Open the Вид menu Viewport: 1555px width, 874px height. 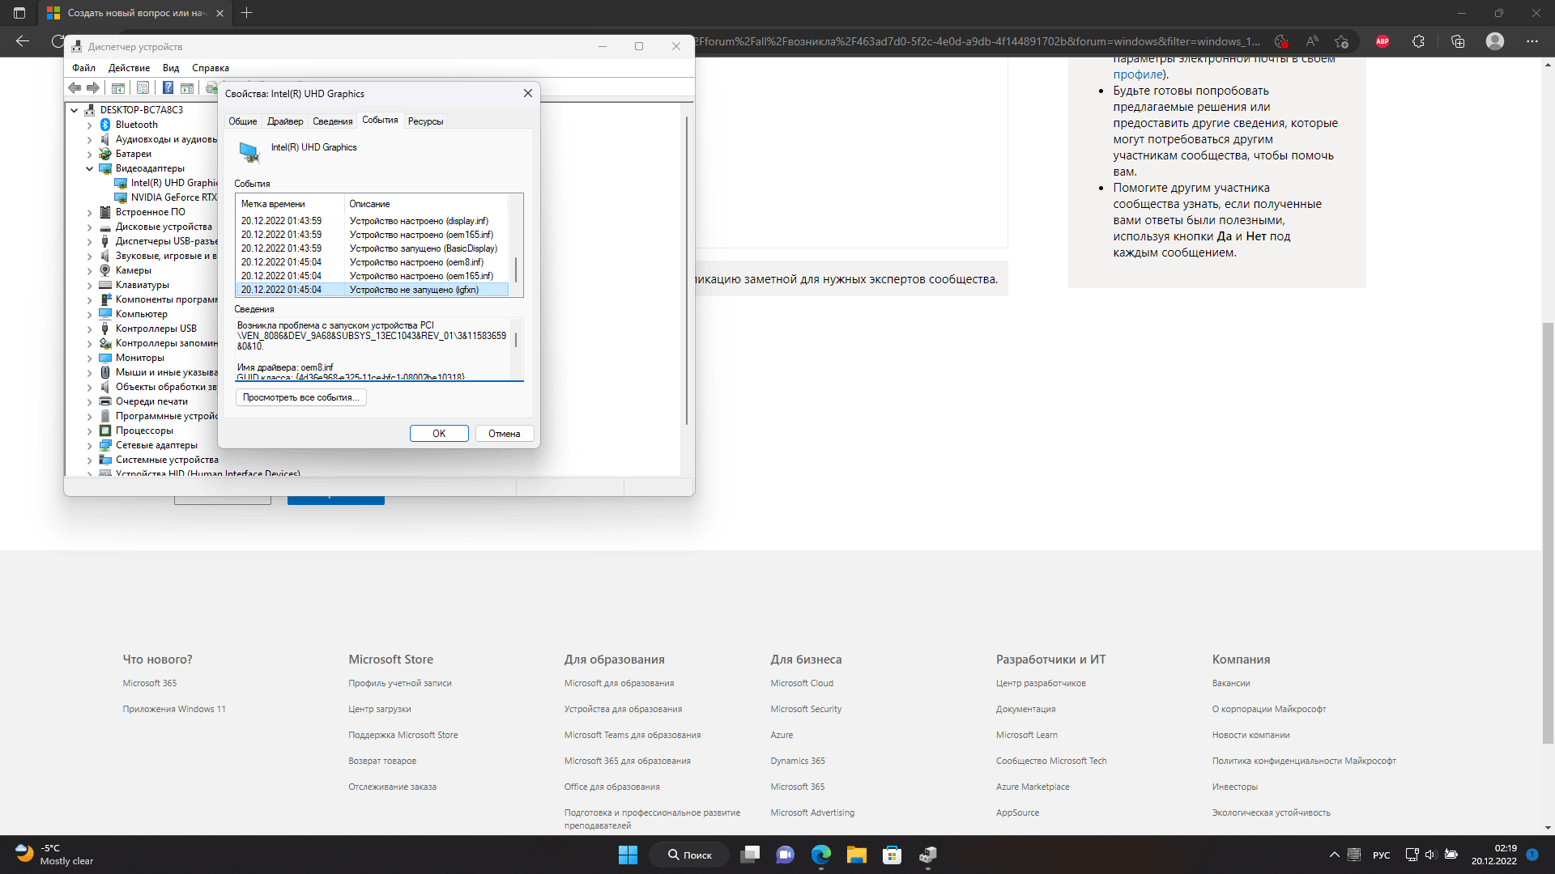tap(171, 68)
